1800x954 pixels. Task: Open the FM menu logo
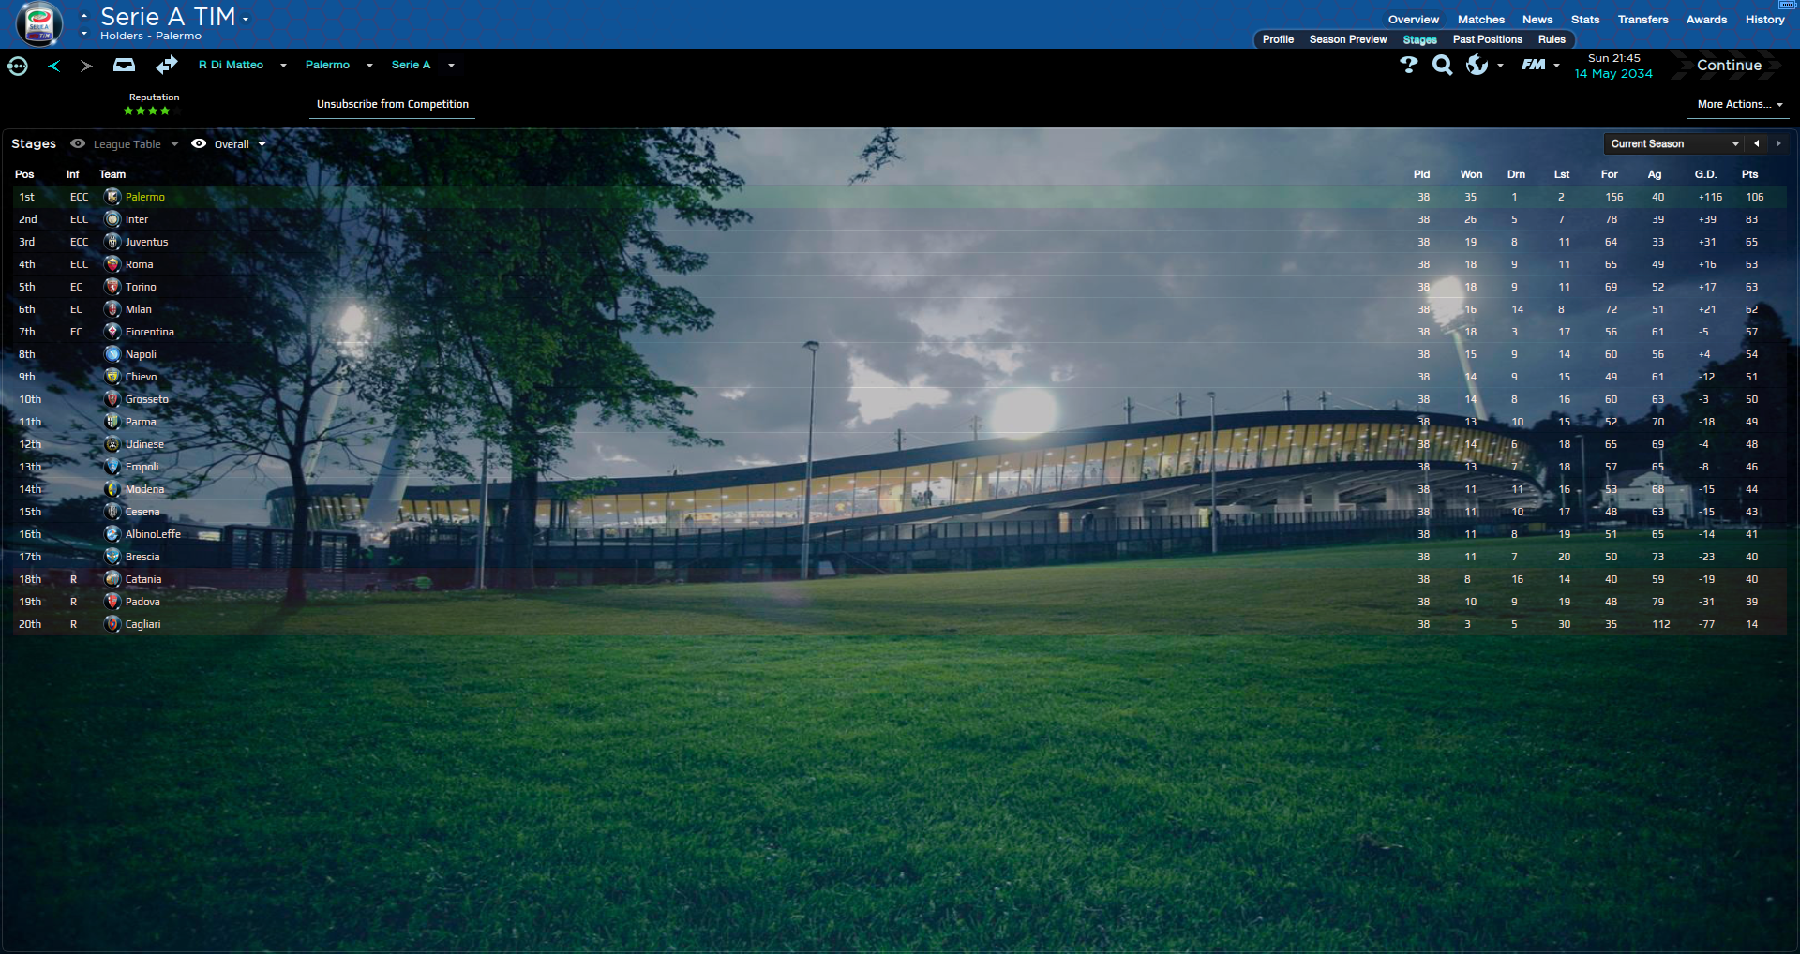pos(1534,65)
